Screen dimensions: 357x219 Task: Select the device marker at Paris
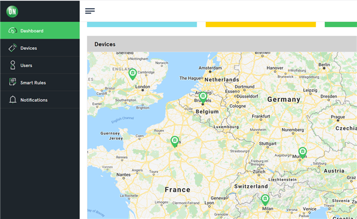tap(175, 141)
